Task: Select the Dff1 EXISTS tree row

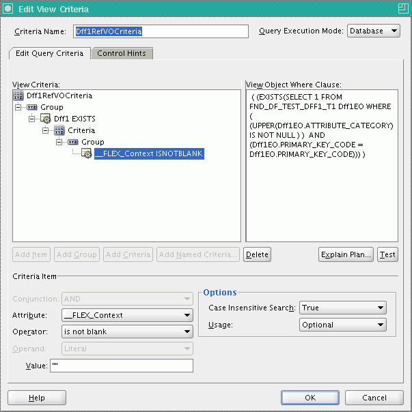Action: click(x=74, y=119)
